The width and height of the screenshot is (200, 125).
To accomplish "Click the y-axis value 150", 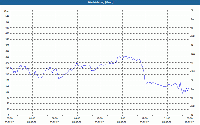I will click(7, 86).
